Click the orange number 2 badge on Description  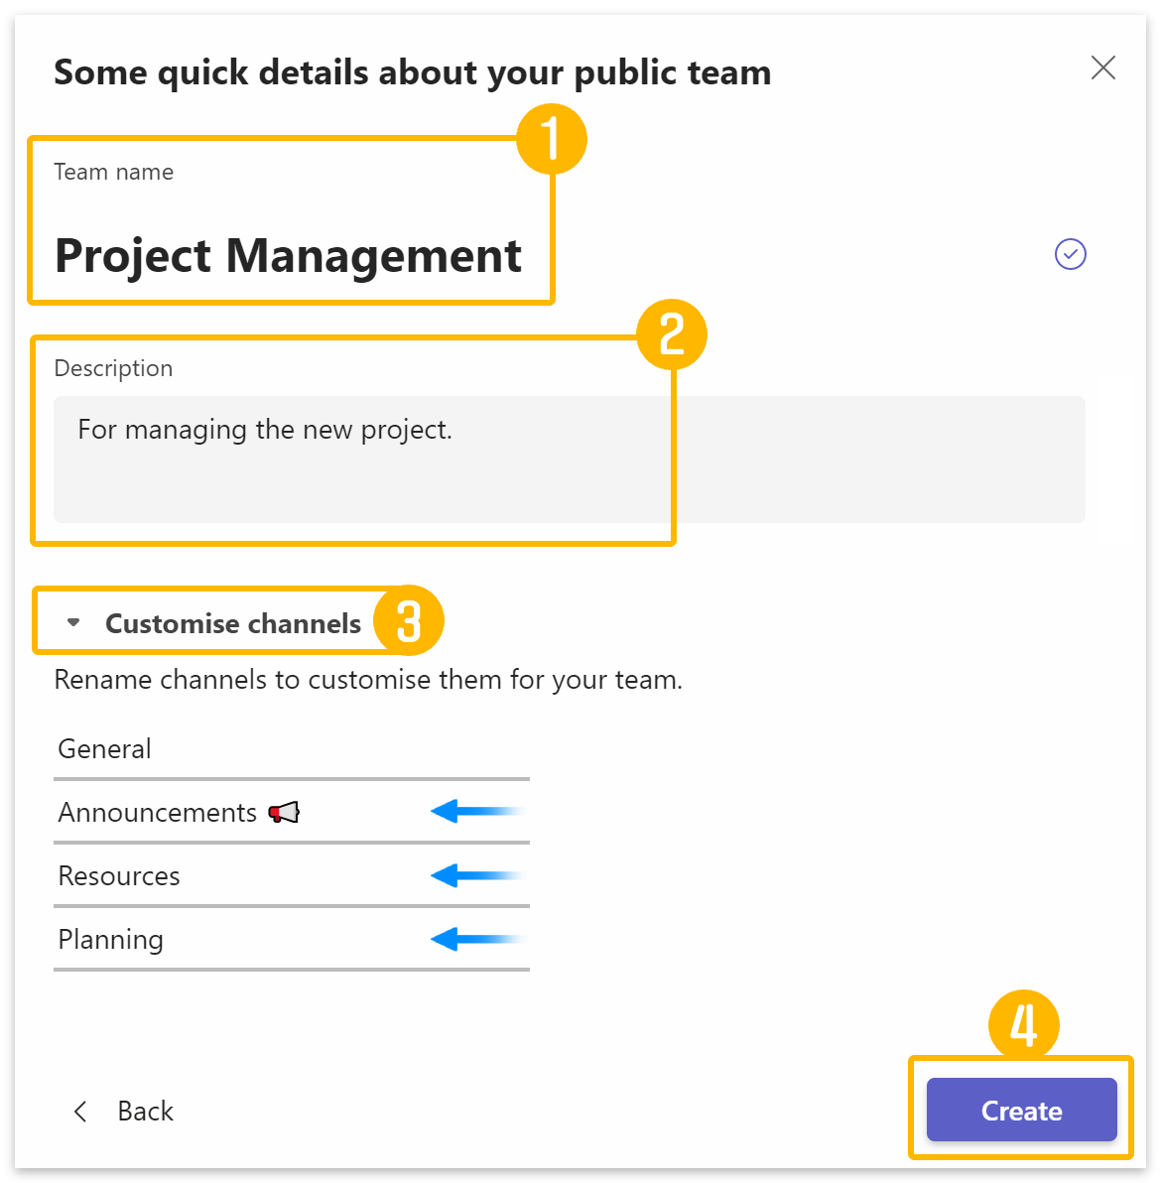coord(672,334)
